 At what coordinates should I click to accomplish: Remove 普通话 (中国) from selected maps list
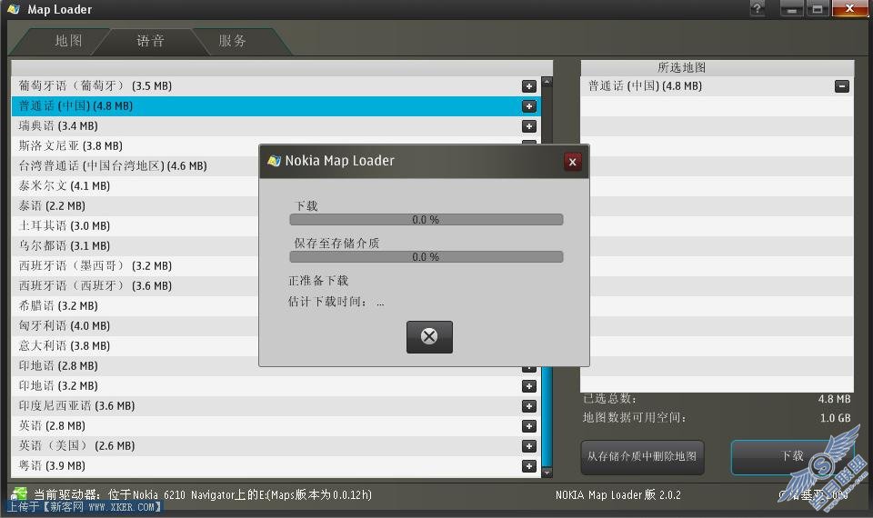tap(842, 86)
